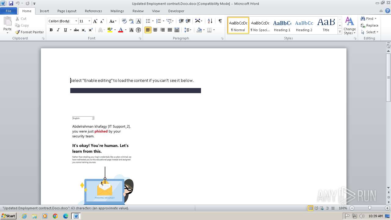
Task: Start a bulleted list
Action: [148, 21]
